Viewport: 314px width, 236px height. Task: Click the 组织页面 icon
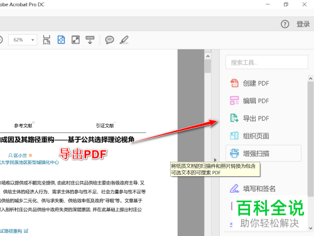point(234,136)
